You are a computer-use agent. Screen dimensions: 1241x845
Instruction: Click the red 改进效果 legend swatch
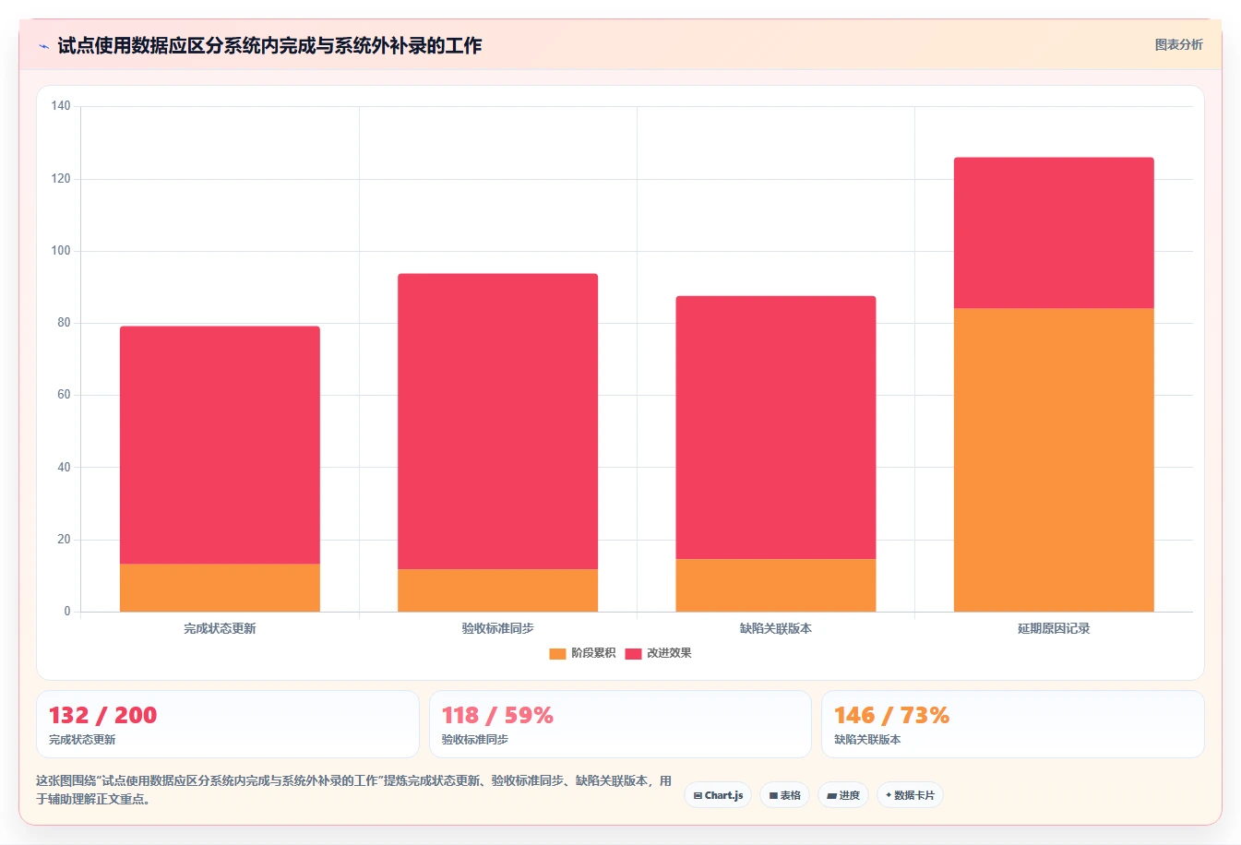633,653
